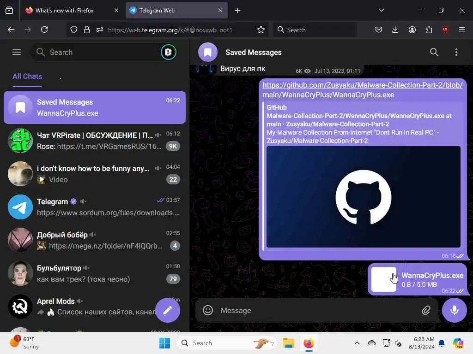Record a voice message with microphone button
This screenshot has width=473, height=354.
click(455, 310)
